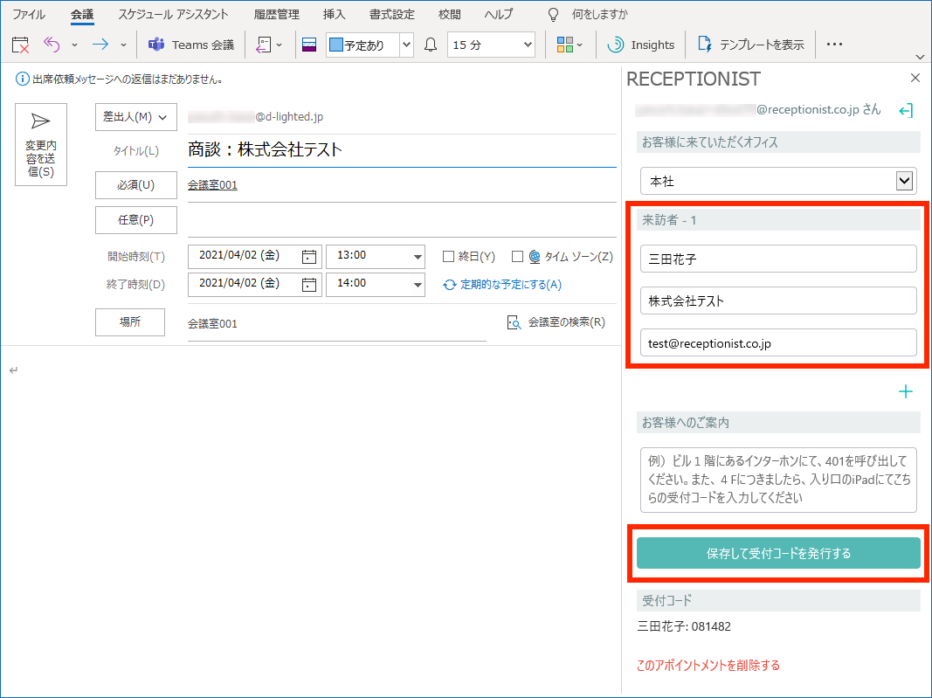The height and width of the screenshot is (698, 932).
Task: Click 保存して受付コードを発行する button
Action: [778, 553]
